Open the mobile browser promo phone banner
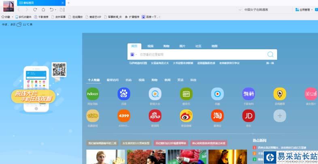The width and height of the screenshot is (318, 164). (36, 89)
